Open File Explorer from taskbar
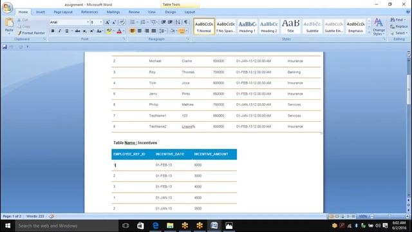412x232 pixels. 170,226
